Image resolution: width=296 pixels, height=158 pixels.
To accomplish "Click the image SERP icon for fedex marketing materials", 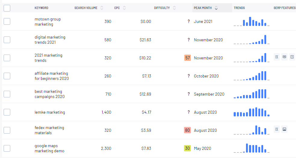I will (x=284, y=129).
